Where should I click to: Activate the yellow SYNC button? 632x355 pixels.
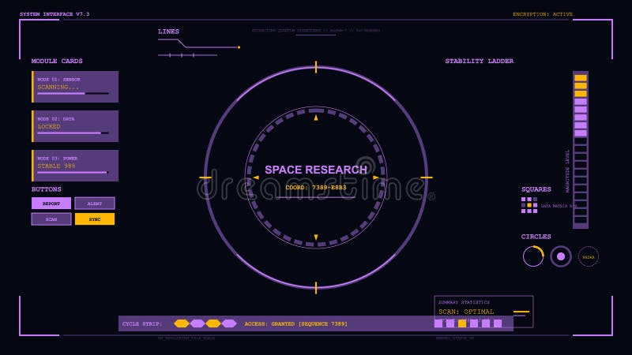pos(95,219)
